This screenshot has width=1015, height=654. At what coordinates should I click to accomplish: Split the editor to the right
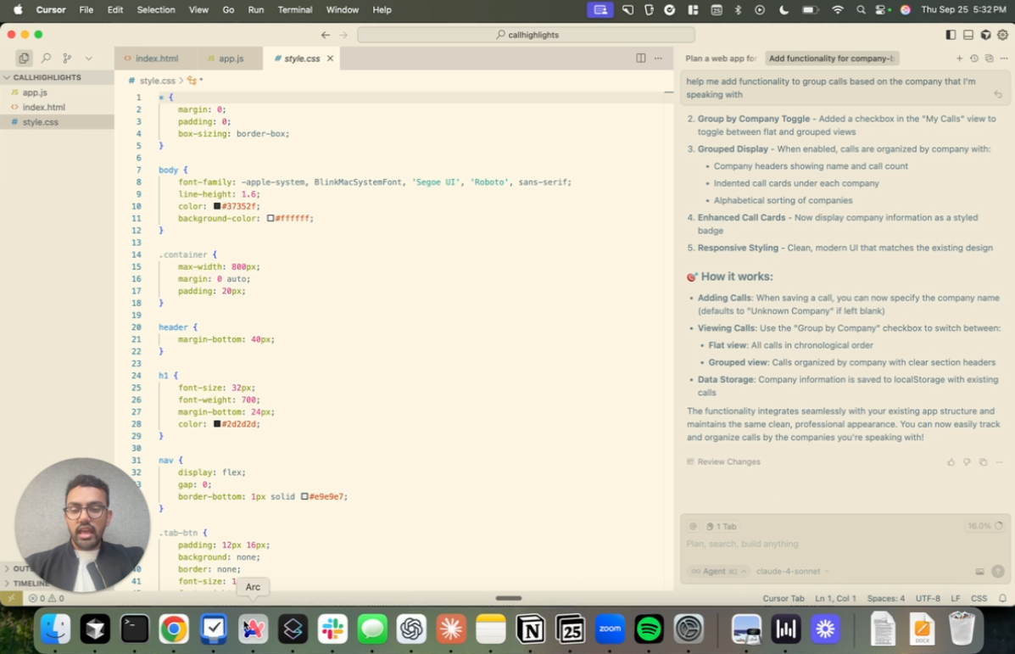pyautogui.click(x=641, y=59)
